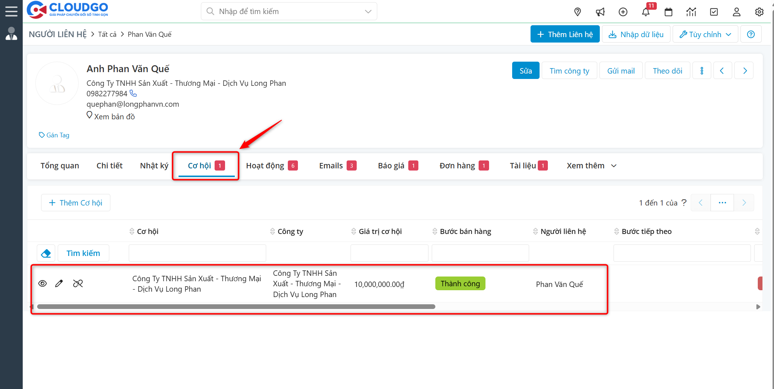Click the phone call icon beside number
Image resolution: width=774 pixels, height=389 pixels.
coord(133,93)
